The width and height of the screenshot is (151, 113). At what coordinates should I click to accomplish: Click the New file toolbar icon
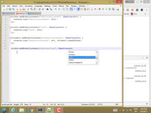[4, 9]
